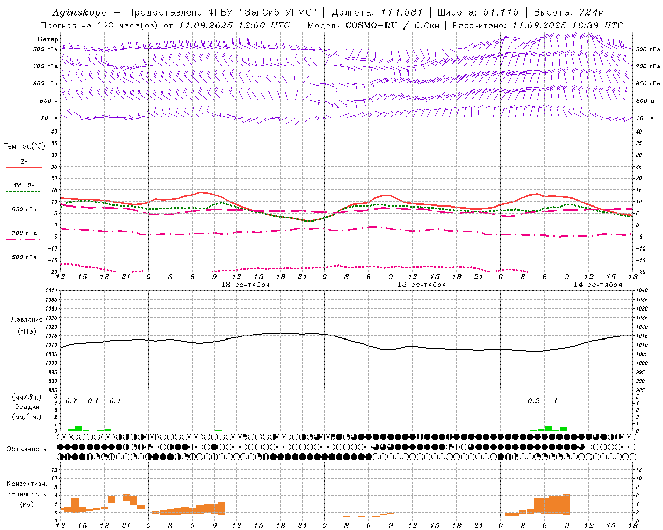Select the text 'Предоставлено ФГБУ "ЗапСиб УГМС"'
The height and width of the screenshot is (530, 663).
222,12
